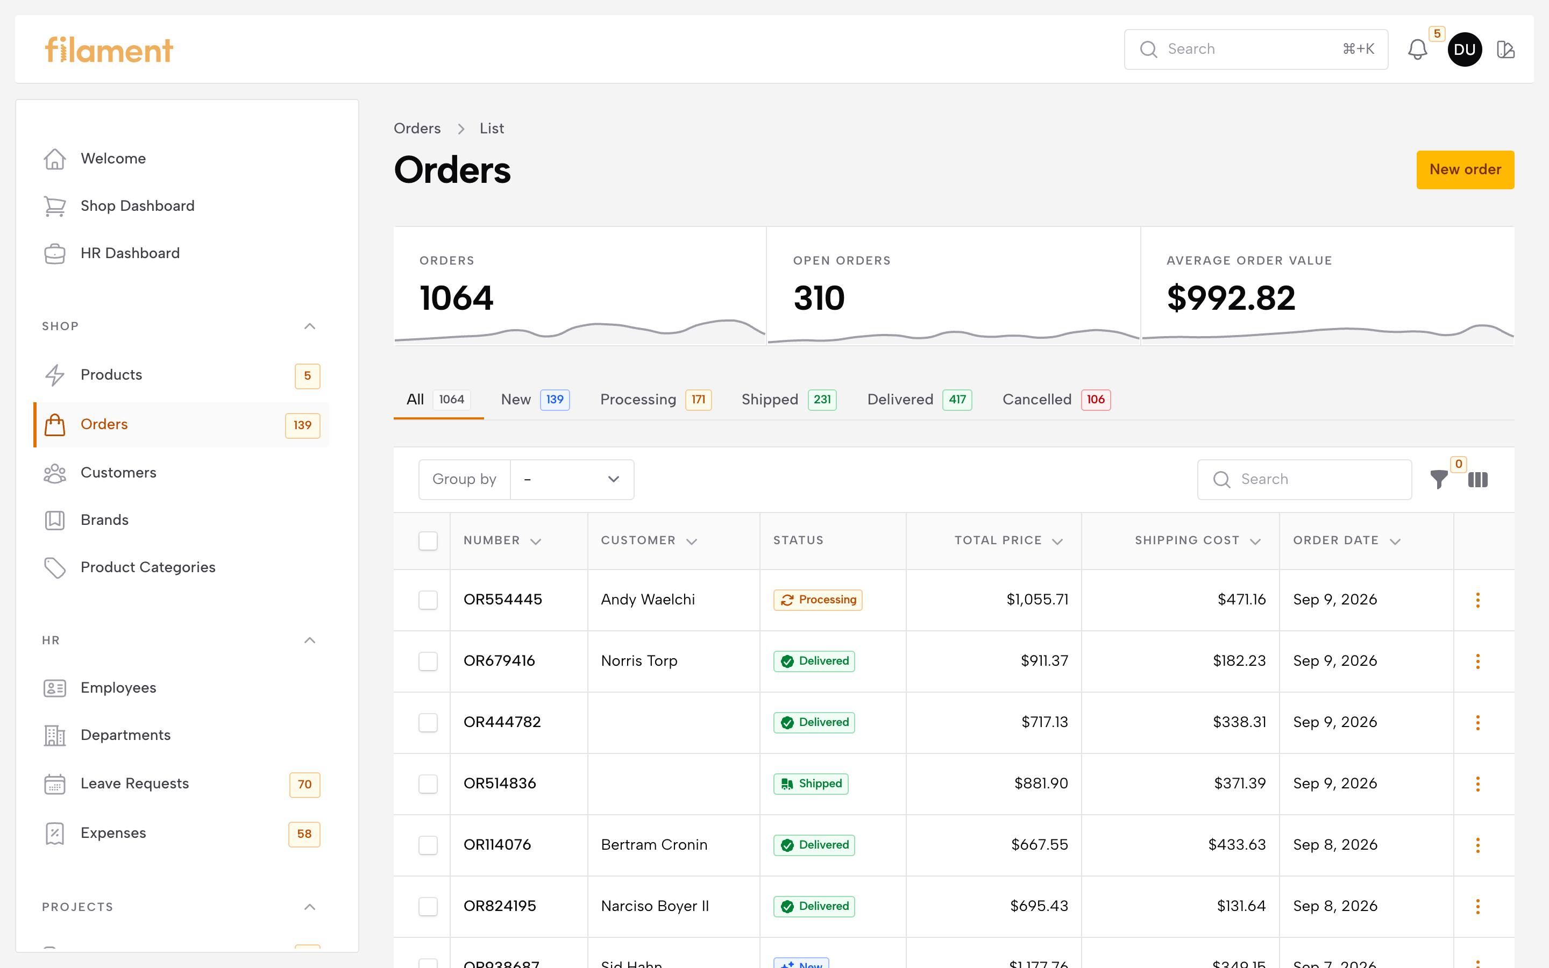This screenshot has width=1549, height=968.
Task: Click the Employees ID card icon
Action: click(x=54, y=688)
